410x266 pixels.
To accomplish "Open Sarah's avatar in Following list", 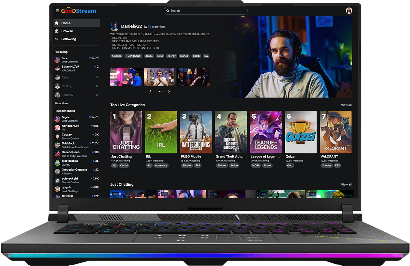I will click(57, 60).
